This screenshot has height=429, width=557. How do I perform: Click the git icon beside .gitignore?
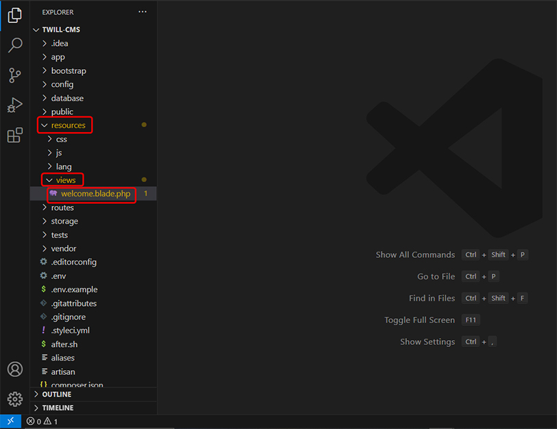(x=43, y=317)
